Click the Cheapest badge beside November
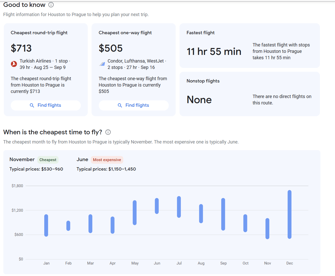 [48, 160]
